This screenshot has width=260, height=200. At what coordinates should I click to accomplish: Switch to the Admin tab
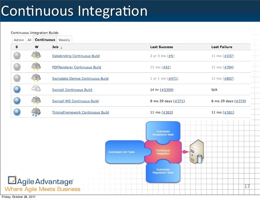pyautogui.click(x=19, y=40)
